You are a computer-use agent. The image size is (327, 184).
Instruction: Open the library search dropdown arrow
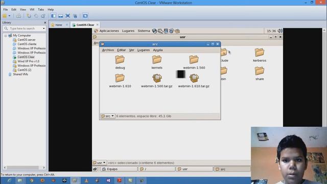pyautogui.click(x=43, y=29)
